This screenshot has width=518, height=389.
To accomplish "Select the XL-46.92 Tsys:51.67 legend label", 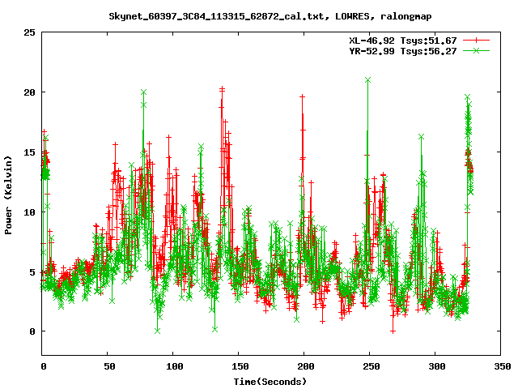I will (403, 41).
